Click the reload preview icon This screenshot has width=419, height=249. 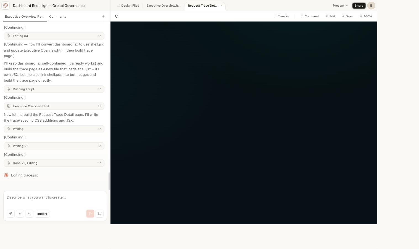click(x=117, y=16)
